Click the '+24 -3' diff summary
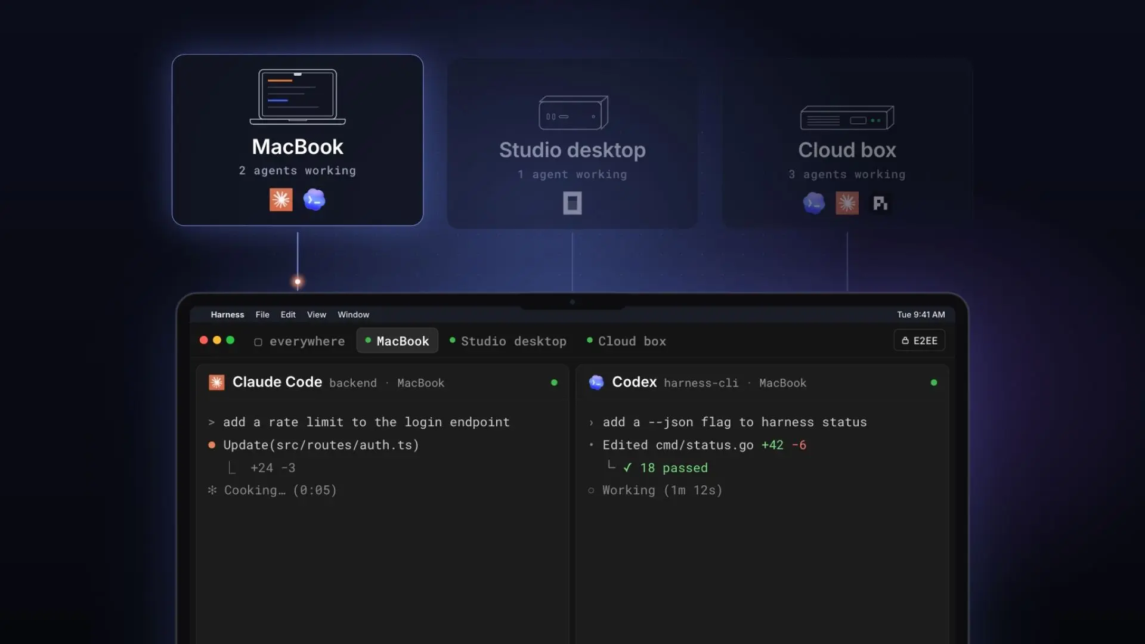 273,468
